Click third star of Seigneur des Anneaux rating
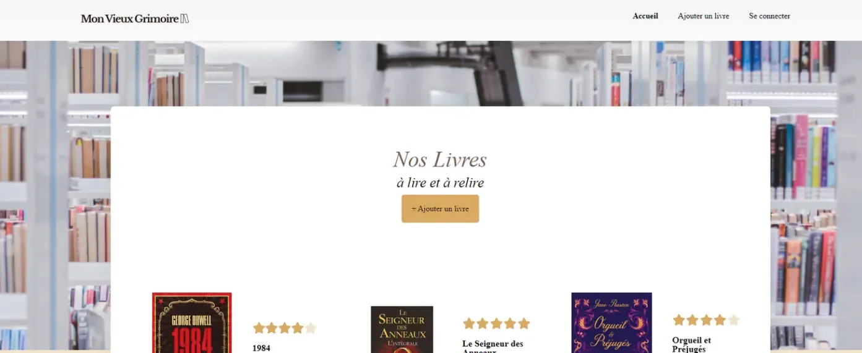The image size is (862, 353). 496,323
